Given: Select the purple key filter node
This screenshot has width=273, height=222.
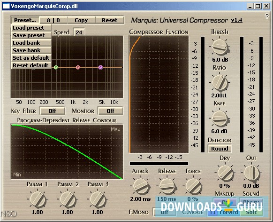Looking at the screenshot, I should 100,67.
